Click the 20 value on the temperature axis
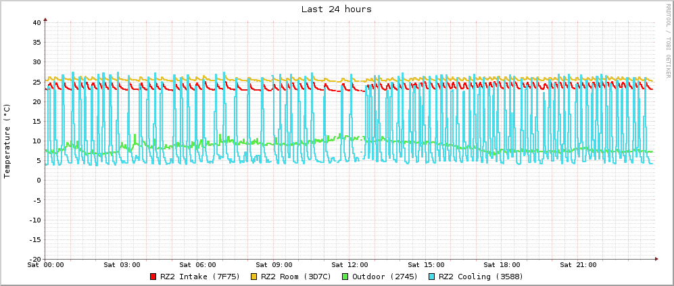This screenshot has height=286, width=674. [37, 101]
